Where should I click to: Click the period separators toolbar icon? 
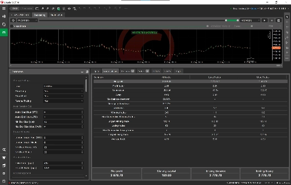click(53, 9)
